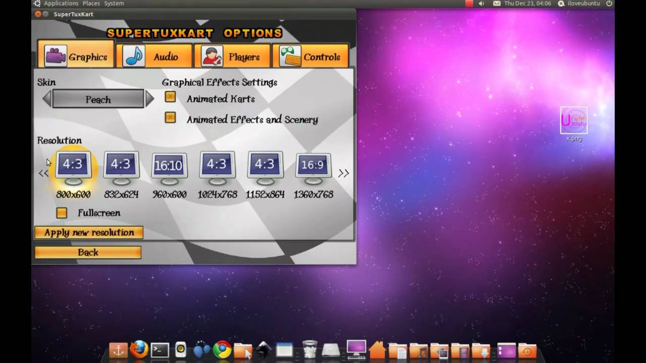Open the System menu
The image size is (646, 363).
coord(114,4)
